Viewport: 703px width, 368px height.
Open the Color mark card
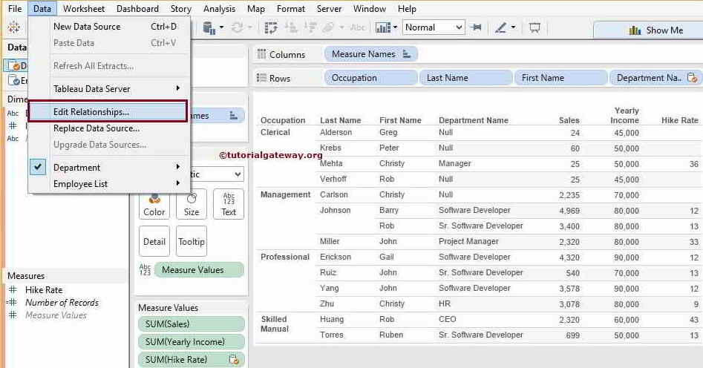click(154, 204)
